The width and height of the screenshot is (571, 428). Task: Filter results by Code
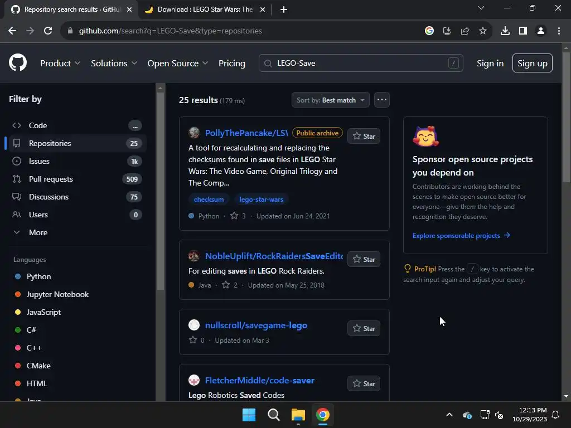pos(76,125)
